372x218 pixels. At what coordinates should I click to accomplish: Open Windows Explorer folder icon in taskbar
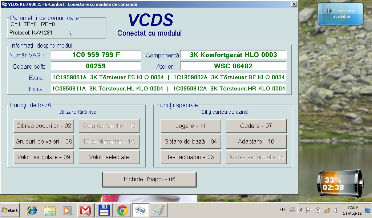(x=50, y=210)
